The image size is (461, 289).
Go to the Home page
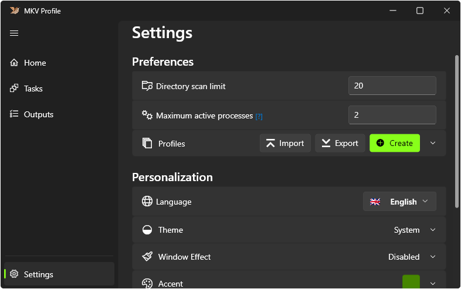point(35,63)
